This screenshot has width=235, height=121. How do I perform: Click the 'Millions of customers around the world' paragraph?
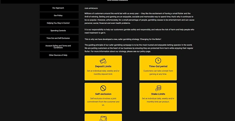[x=139, y=18]
